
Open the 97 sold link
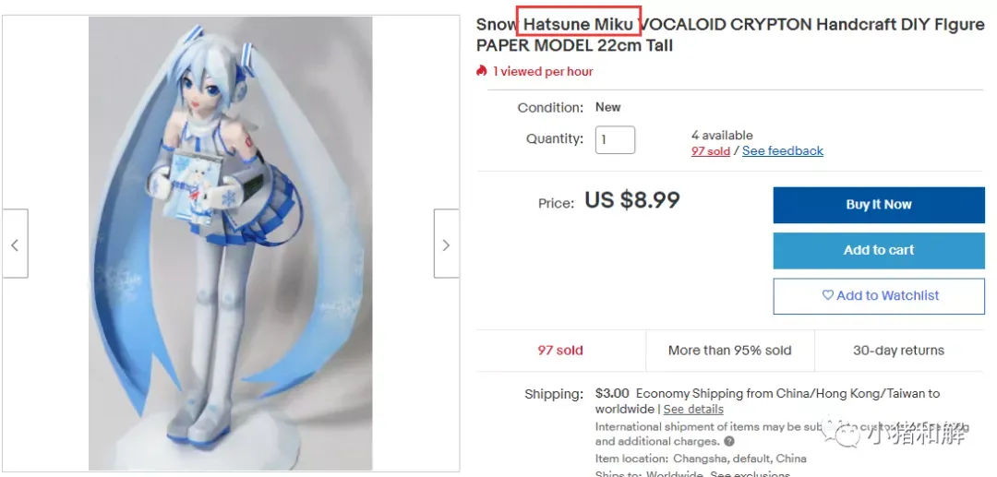pos(710,151)
